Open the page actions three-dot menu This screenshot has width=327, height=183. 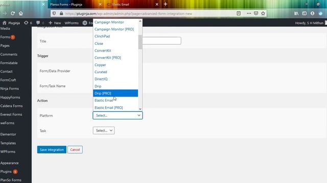(x=249, y=14)
